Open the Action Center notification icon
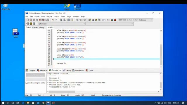The image size is (187, 105). coord(183,103)
